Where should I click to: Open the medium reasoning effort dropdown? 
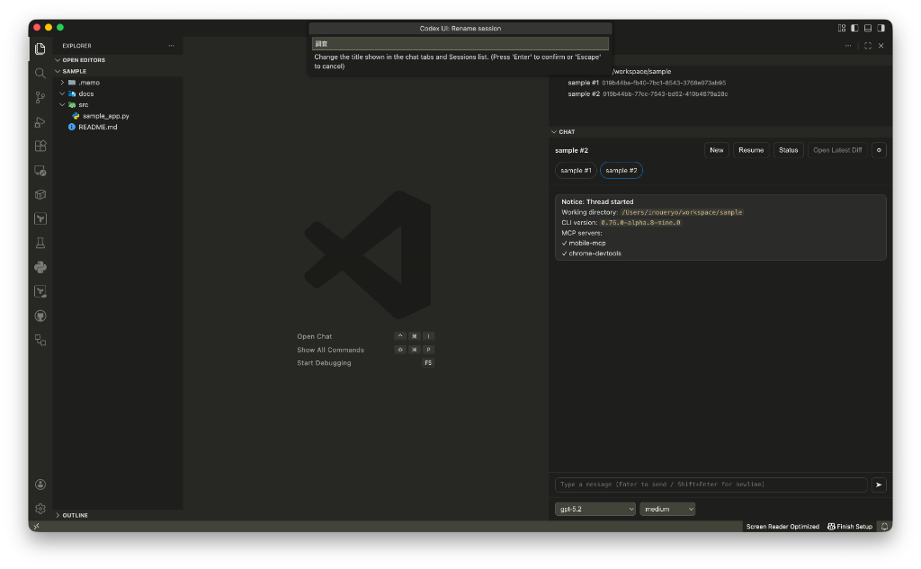coord(667,509)
